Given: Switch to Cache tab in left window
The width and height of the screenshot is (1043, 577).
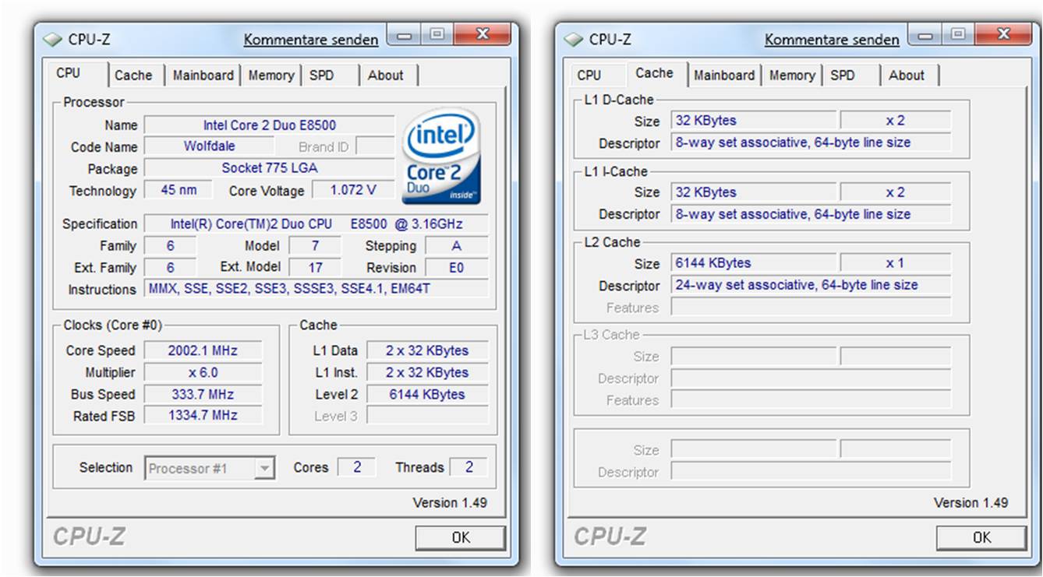Looking at the screenshot, I should pyautogui.click(x=133, y=76).
